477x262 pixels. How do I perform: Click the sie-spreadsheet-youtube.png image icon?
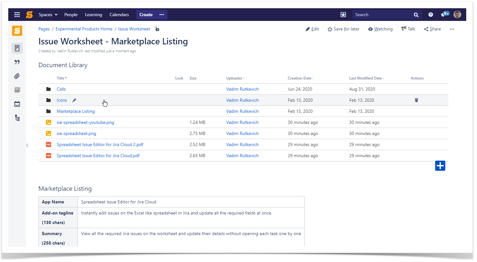coord(48,122)
